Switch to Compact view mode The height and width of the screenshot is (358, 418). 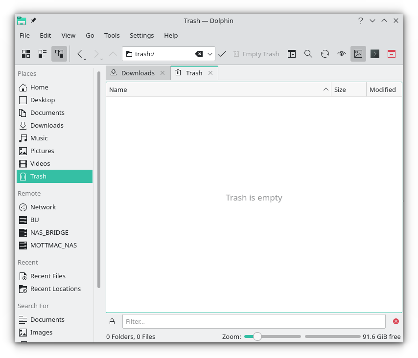tap(43, 54)
